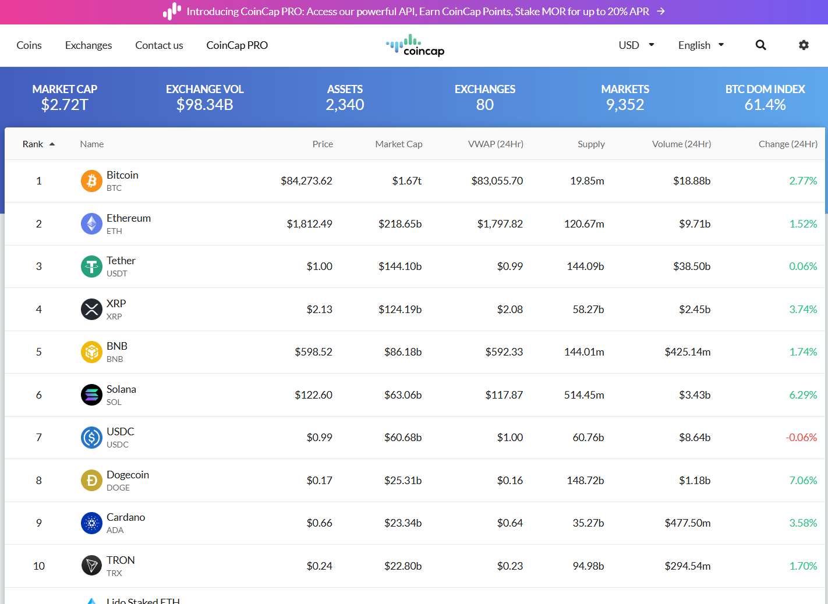Screen dimensions: 828x604
Task: Click XRP change 3.74%
Action: point(803,310)
